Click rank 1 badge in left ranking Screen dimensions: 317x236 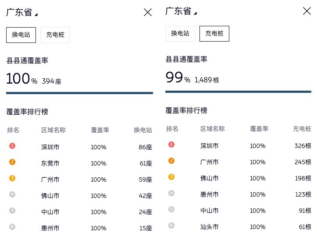coord(12,146)
